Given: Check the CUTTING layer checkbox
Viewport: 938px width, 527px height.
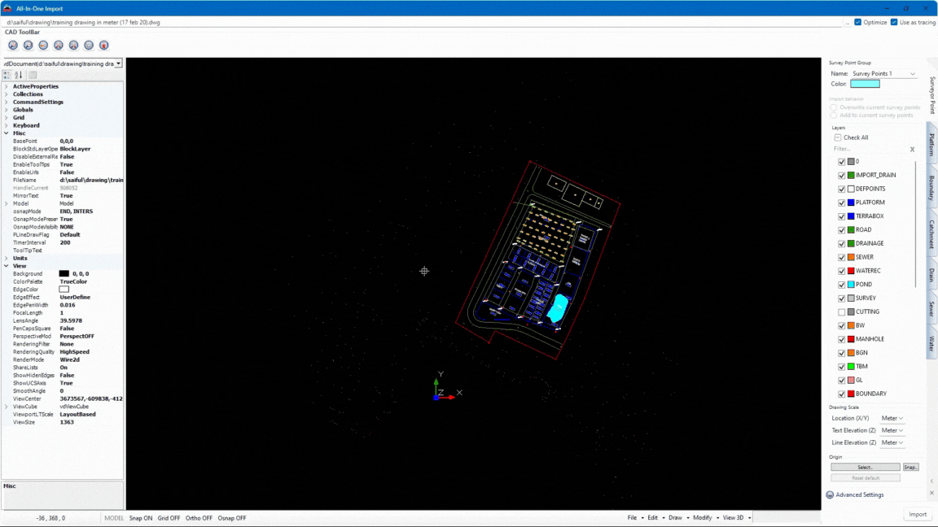Looking at the screenshot, I should pos(842,312).
